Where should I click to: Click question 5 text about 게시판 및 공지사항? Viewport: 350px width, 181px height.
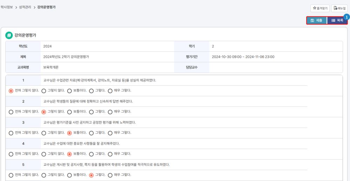point(107,165)
